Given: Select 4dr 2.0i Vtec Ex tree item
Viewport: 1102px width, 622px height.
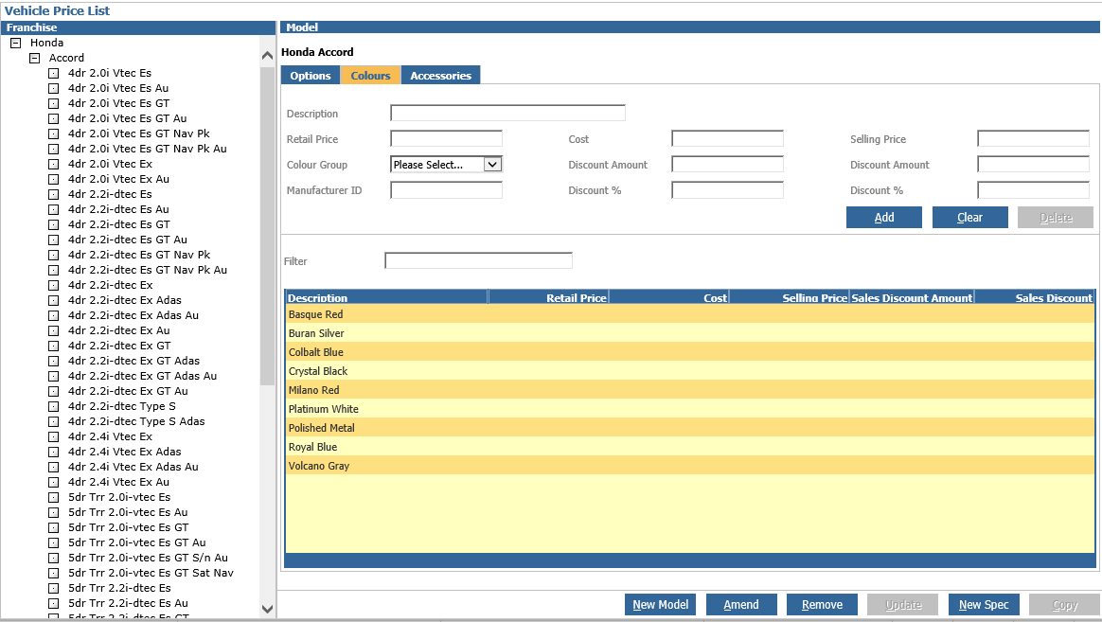Looking at the screenshot, I should [111, 164].
